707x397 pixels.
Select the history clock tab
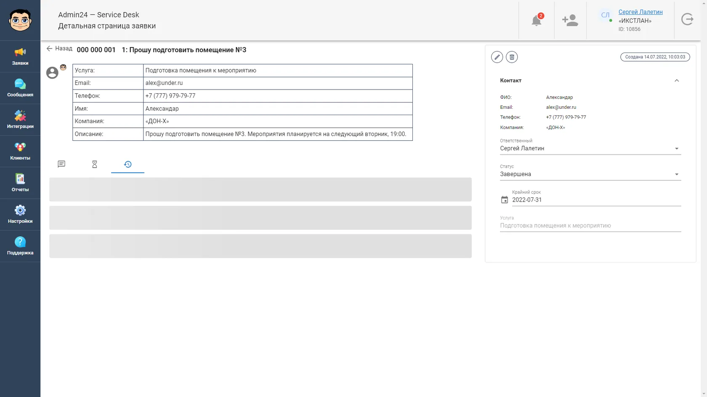pyautogui.click(x=128, y=164)
